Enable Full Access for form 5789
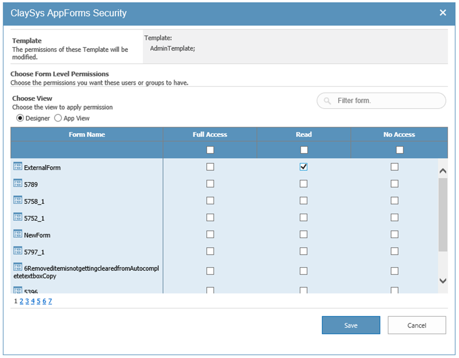459x358 pixels. [x=210, y=184]
